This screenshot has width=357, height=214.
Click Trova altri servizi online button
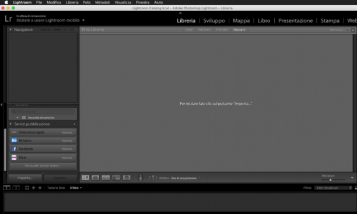(43, 166)
